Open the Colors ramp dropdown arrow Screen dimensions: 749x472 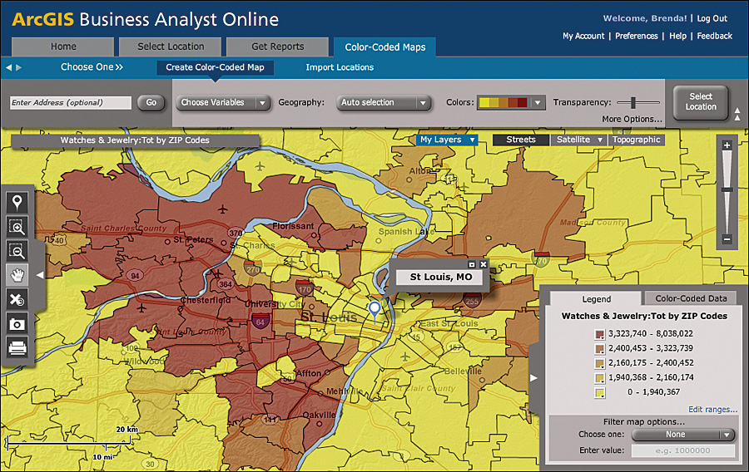pyautogui.click(x=538, y=102)
